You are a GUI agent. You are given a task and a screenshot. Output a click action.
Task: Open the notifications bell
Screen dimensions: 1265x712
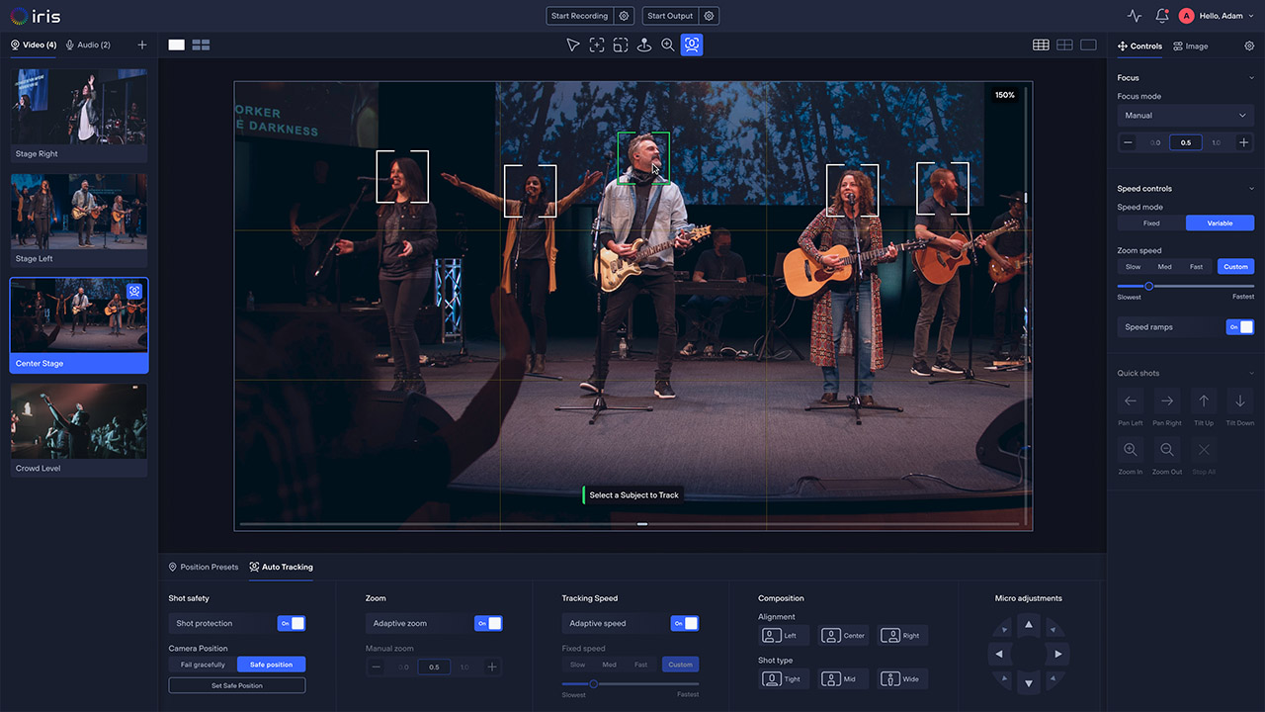pyautogui.click(x=1162, y=16)
